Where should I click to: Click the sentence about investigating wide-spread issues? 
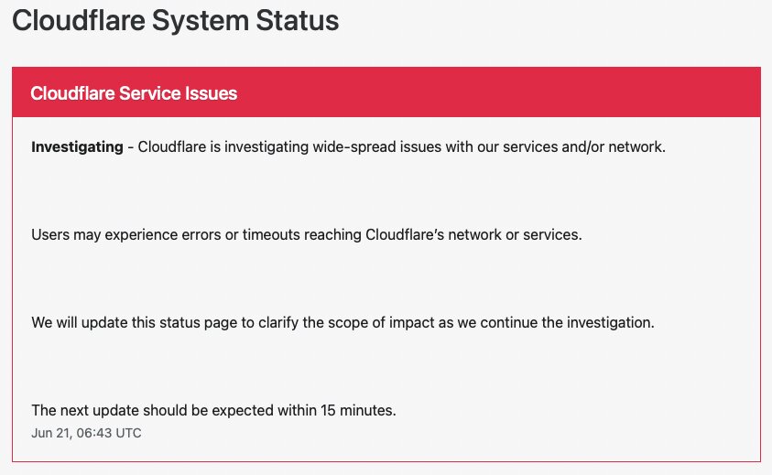coord(401,146)
